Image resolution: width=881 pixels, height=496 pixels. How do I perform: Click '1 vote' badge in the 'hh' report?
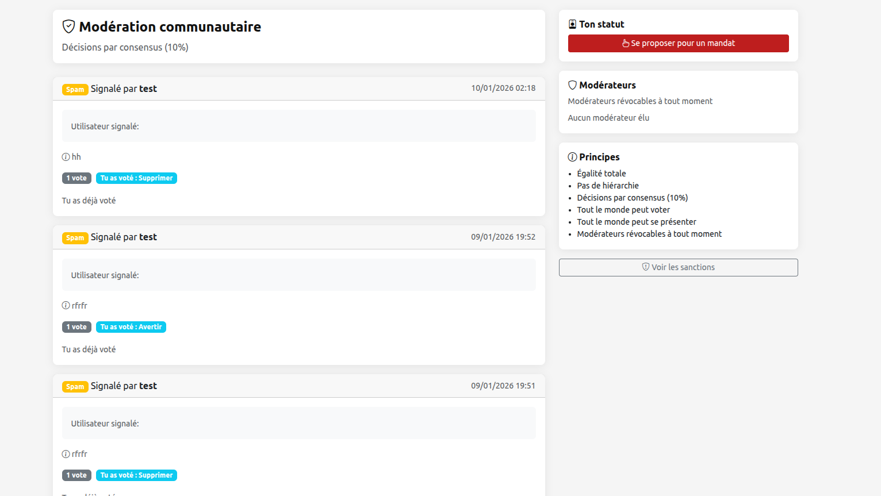[x=76, y=178]
